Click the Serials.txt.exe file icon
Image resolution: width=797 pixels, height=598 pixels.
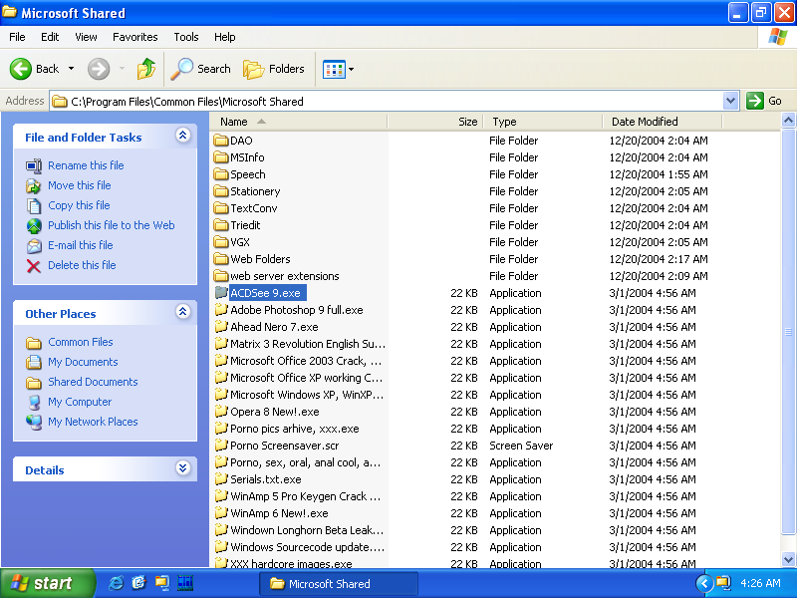tap(221, 479)
